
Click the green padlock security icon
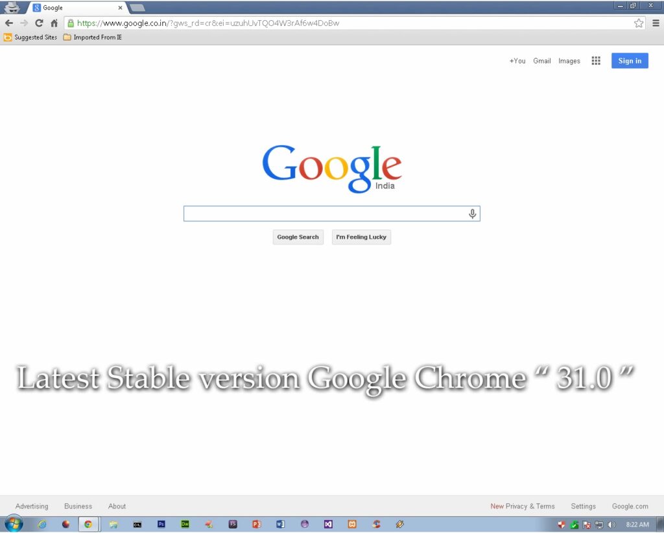coord(71,23)
